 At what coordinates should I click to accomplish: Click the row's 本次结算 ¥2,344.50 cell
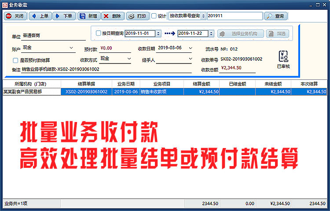click(x=309, y=92)
